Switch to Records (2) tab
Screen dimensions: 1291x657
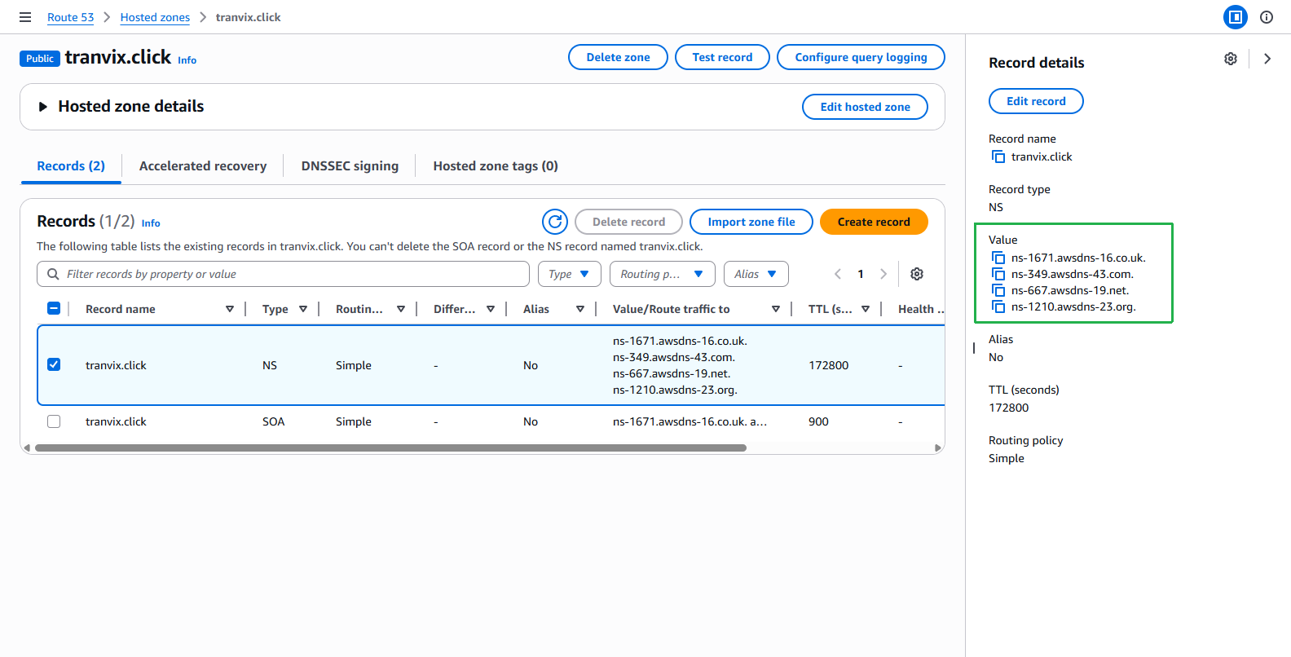(71, 166)
